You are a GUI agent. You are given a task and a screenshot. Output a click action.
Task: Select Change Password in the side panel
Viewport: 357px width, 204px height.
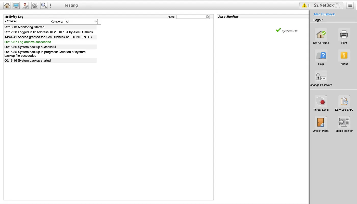tap(321, 77)
